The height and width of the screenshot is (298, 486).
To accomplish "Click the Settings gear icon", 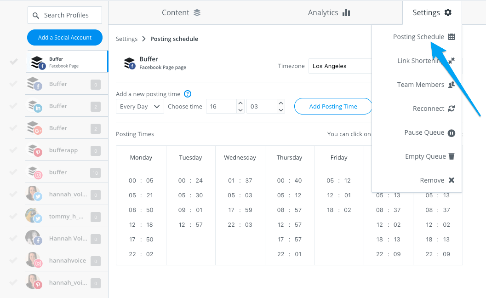I will click(448, 12).
